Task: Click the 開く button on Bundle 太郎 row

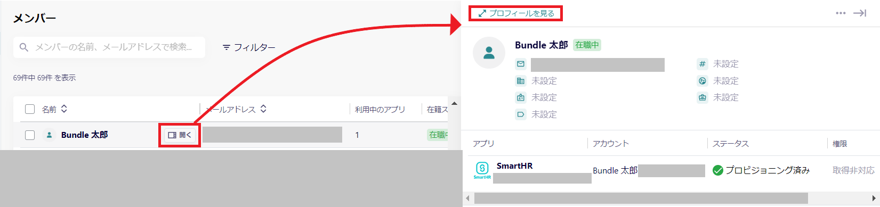Action: coord(180,135)
